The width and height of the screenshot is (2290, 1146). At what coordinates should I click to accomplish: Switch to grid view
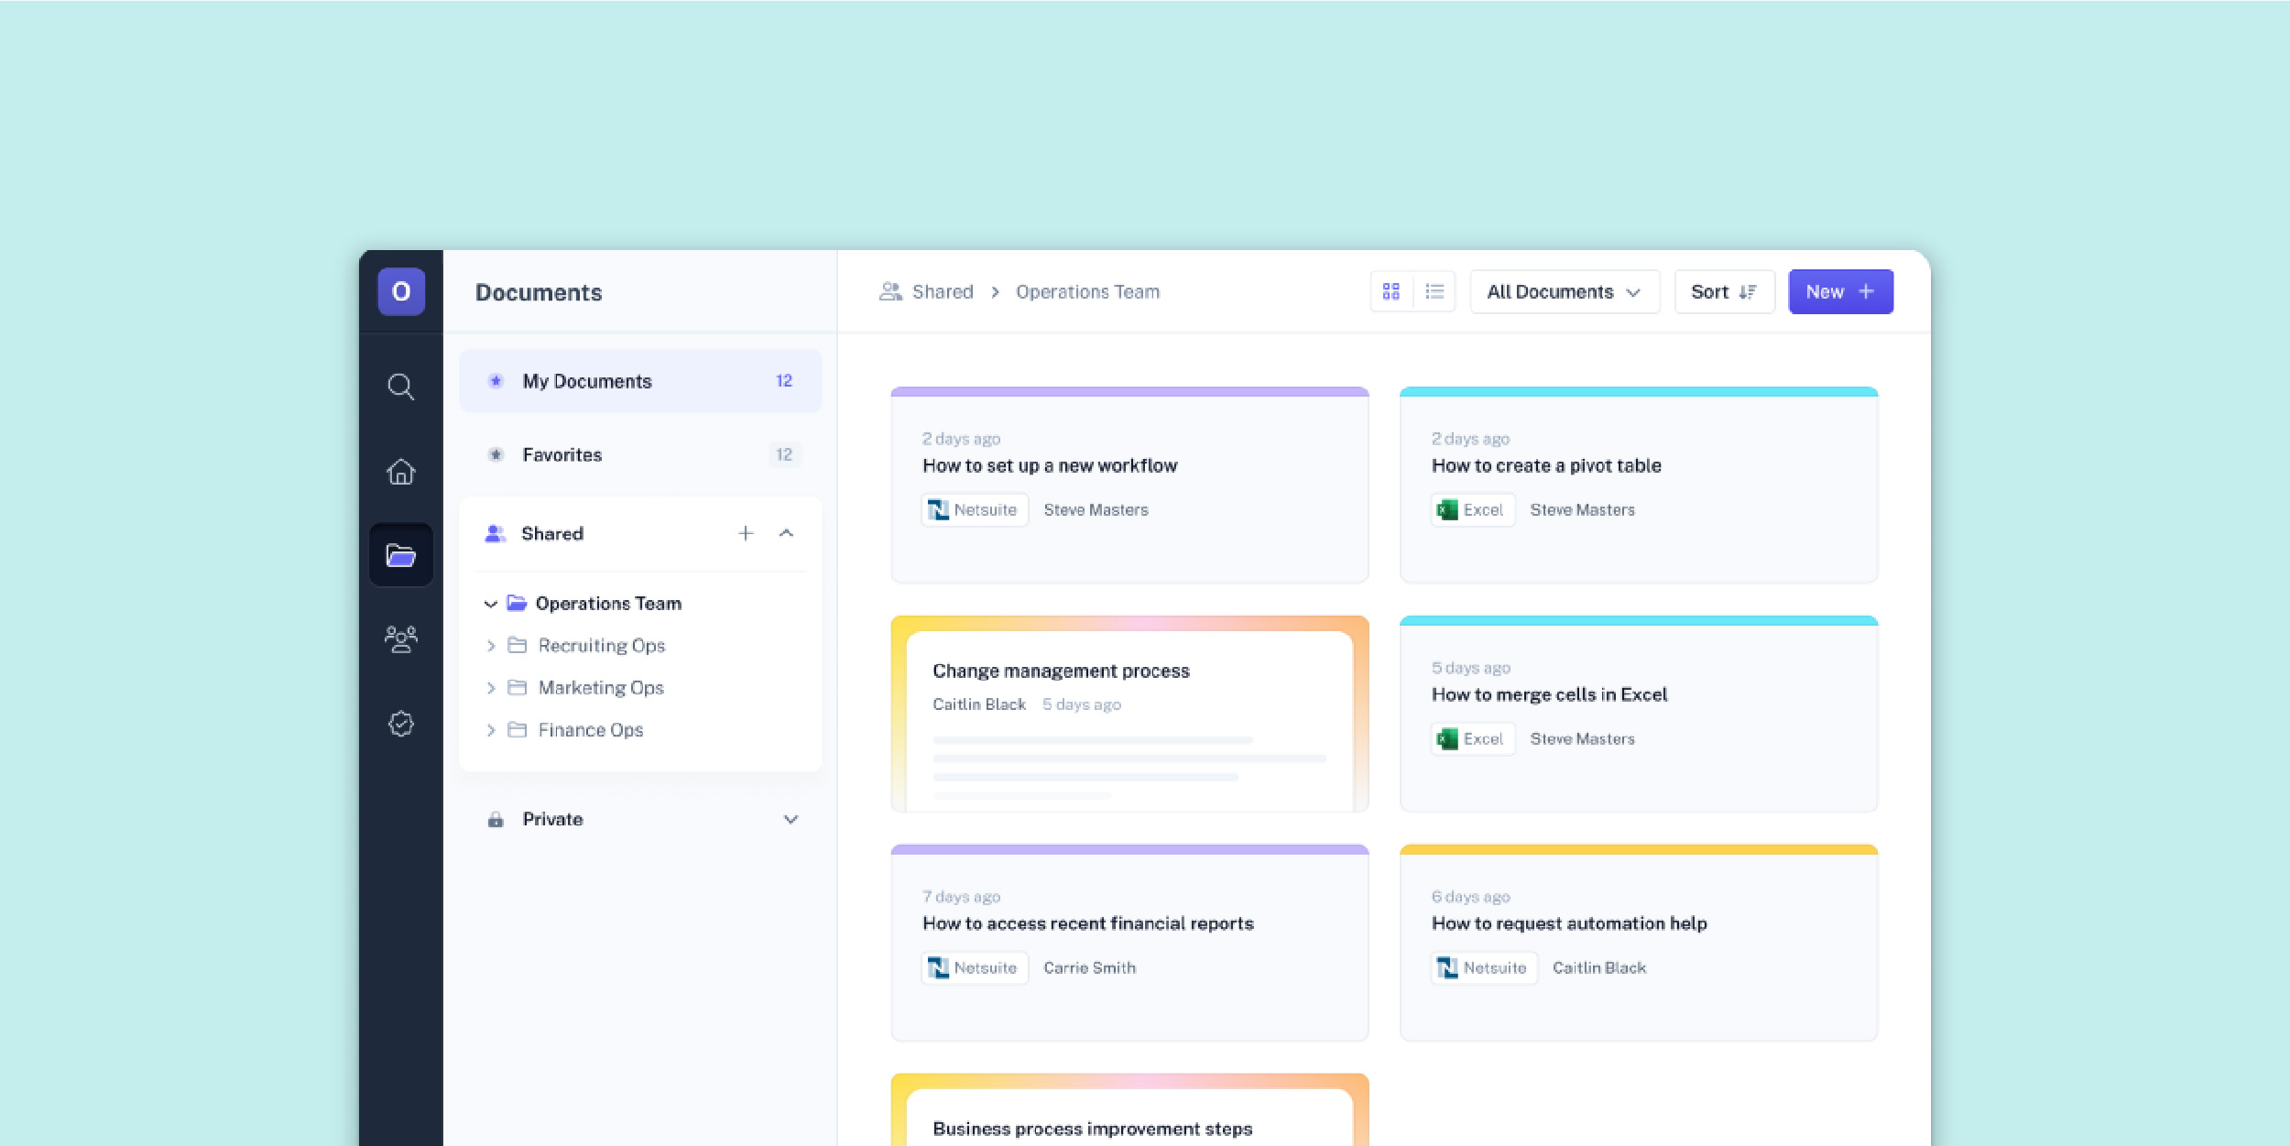tap(1390, 291)
